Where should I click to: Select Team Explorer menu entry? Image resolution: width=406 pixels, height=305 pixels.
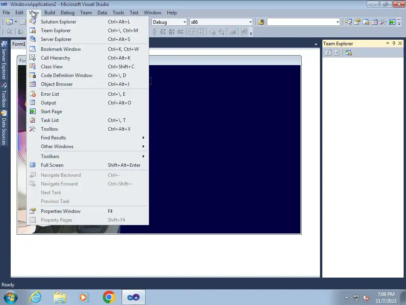coord(88,31)
